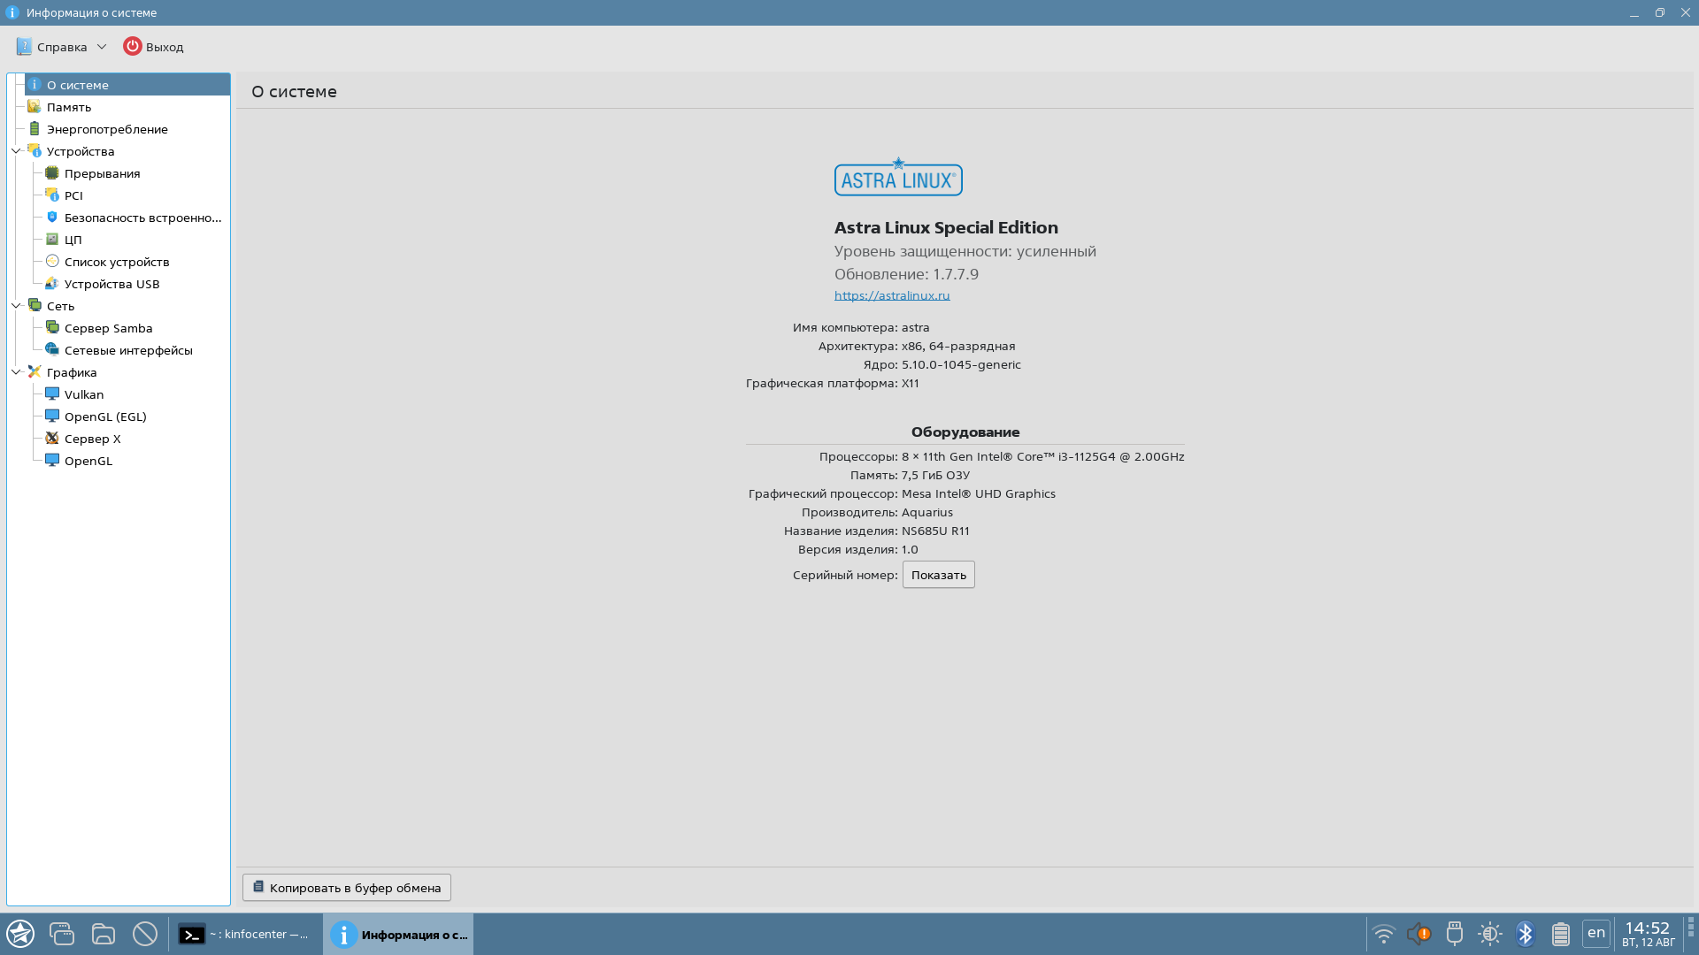Follow the https://astralinux.ru link
This screenshot has width=1699, height=955.
pos(892,295)
